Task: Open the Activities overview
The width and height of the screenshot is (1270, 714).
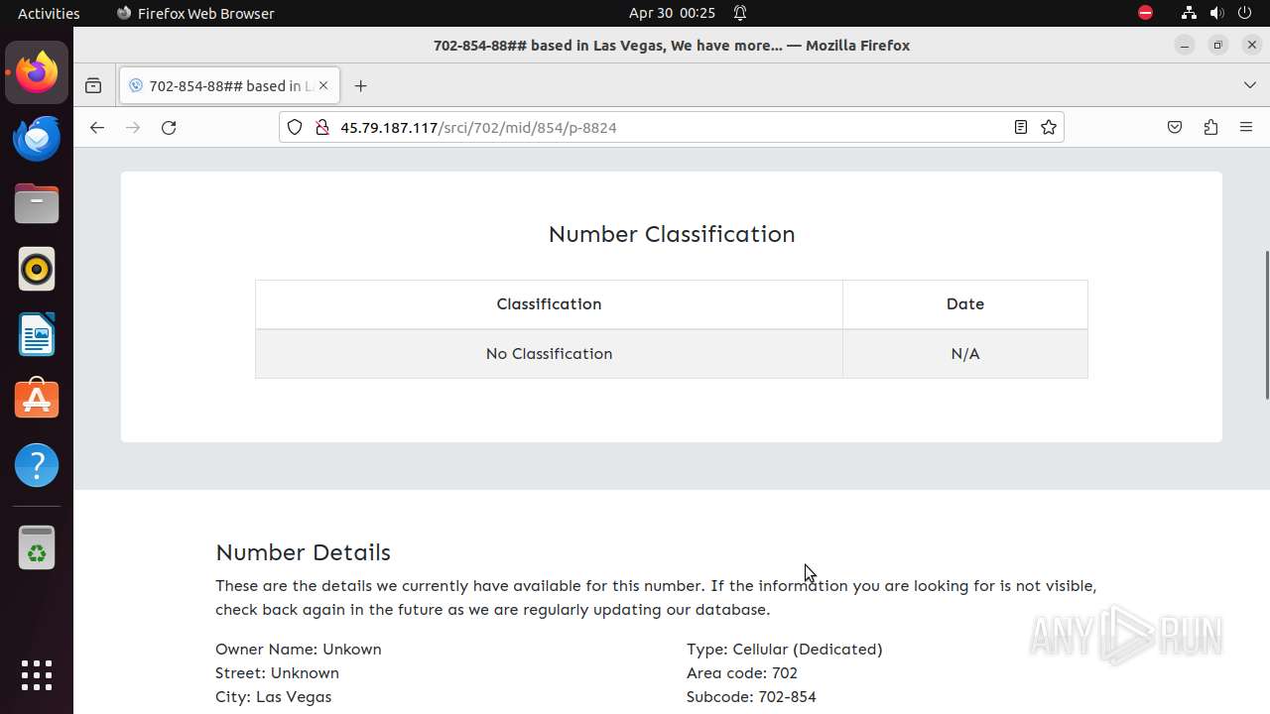Action: (x=49, y=13)
